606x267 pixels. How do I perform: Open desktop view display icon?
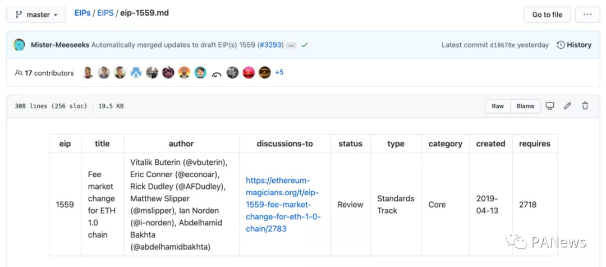point(550,106)
